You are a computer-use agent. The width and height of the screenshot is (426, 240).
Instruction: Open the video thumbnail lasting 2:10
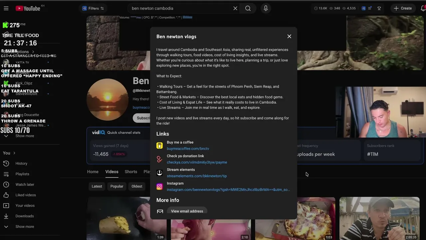(x=211, y=229)
